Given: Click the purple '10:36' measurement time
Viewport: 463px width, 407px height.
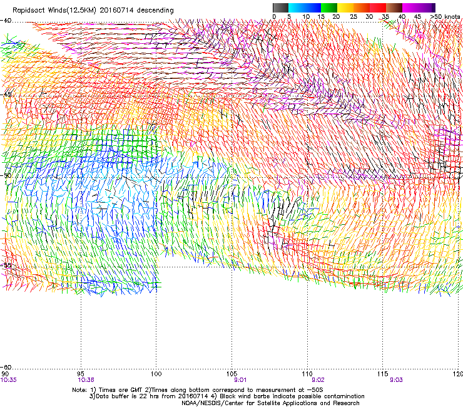Looking at the screenshot, I should (x=86, y=380).
